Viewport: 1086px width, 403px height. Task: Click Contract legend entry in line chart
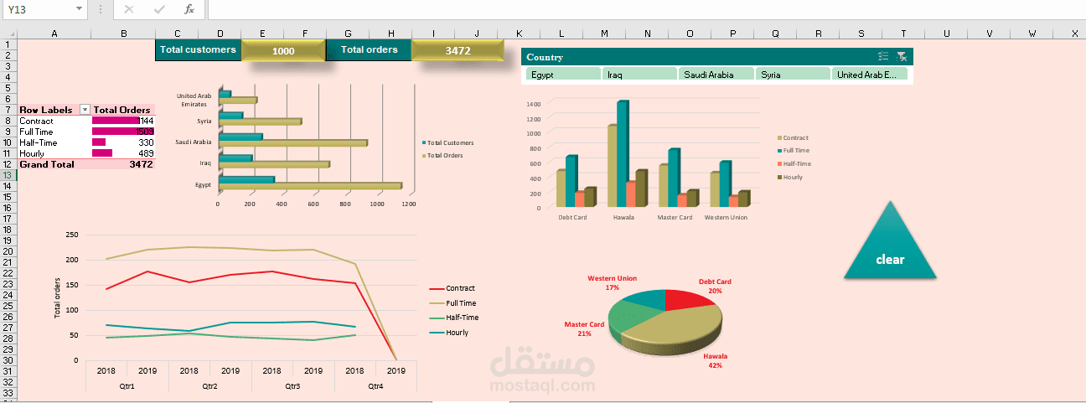click(x=452, y=288)
